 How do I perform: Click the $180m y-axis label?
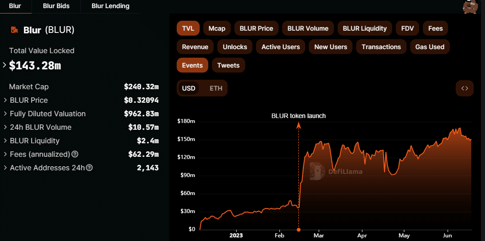point(186,122)
